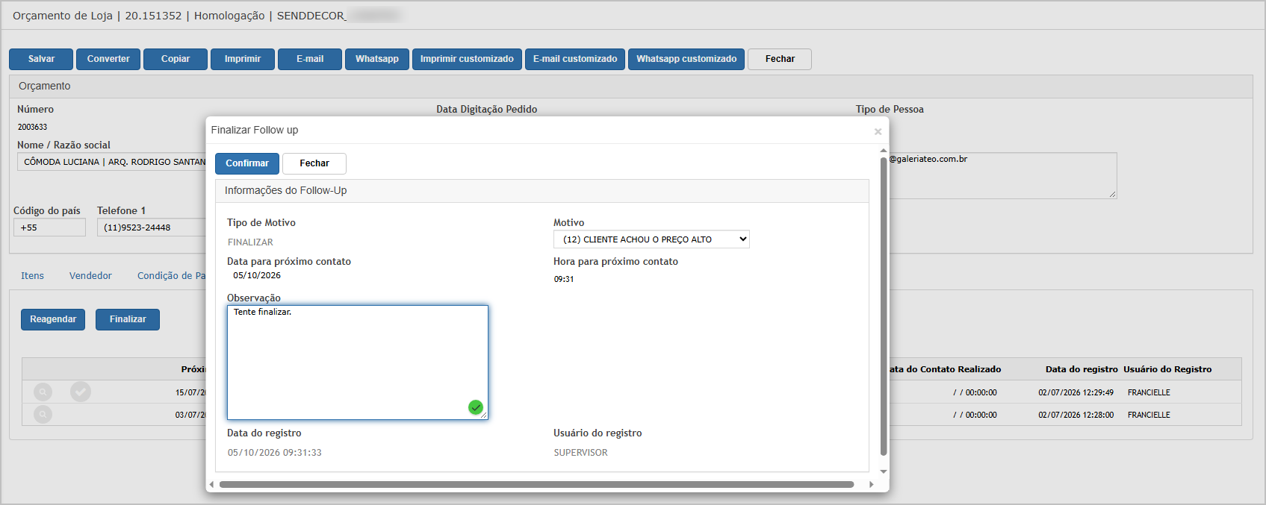Click the Reagendar button
The image size is (1266, 505).
click(53, 319)
